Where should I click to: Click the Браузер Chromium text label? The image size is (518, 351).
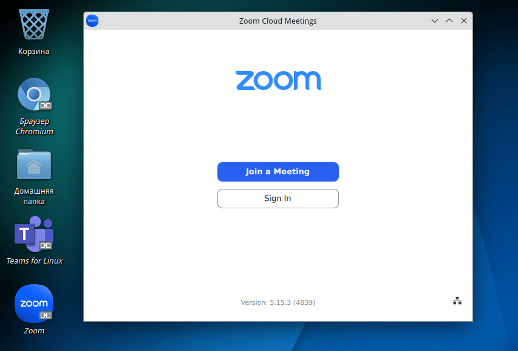[34, 126]
